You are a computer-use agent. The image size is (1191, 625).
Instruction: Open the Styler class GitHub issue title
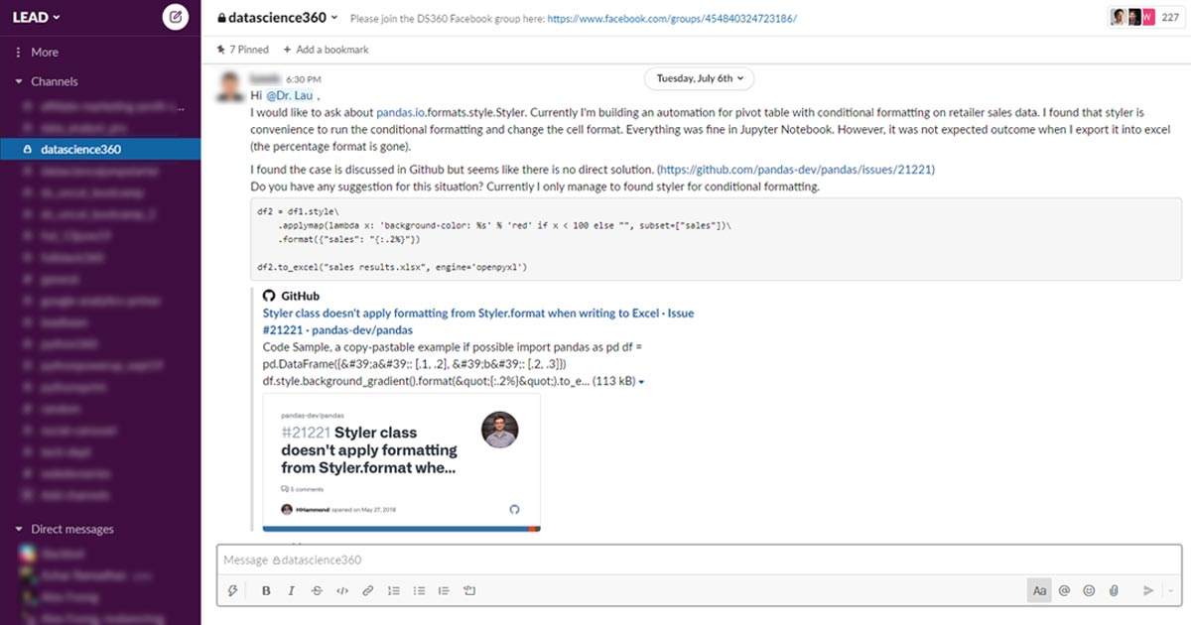pyautogui.click(x=478, y=320)
